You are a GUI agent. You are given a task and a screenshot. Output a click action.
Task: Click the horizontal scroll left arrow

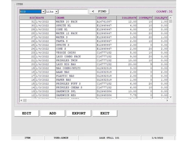21,100
